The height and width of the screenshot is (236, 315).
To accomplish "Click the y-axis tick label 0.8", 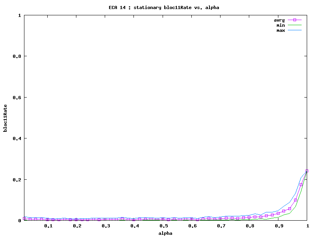I will [x=17, y=56].
